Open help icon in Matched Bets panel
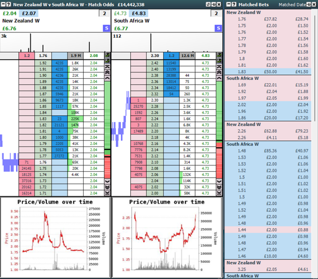Image resolution: width=318 pixels, height=279 pixels. [234, 4]
